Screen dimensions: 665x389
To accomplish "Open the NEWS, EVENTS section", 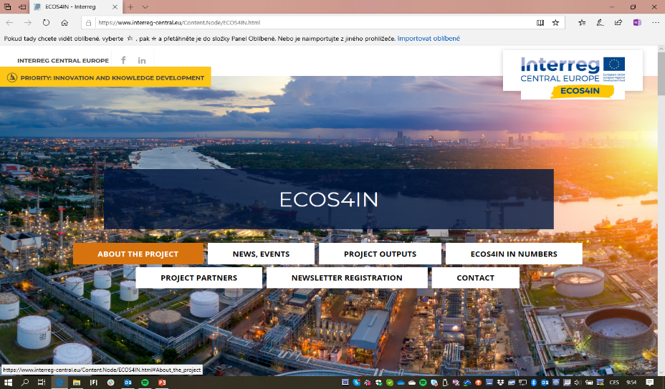I will pos(261,254).
